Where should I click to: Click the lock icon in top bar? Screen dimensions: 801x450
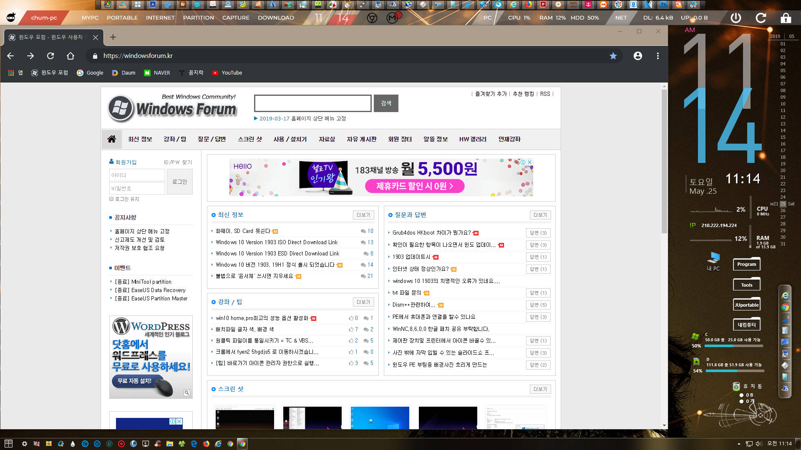[x=786, y=17]
